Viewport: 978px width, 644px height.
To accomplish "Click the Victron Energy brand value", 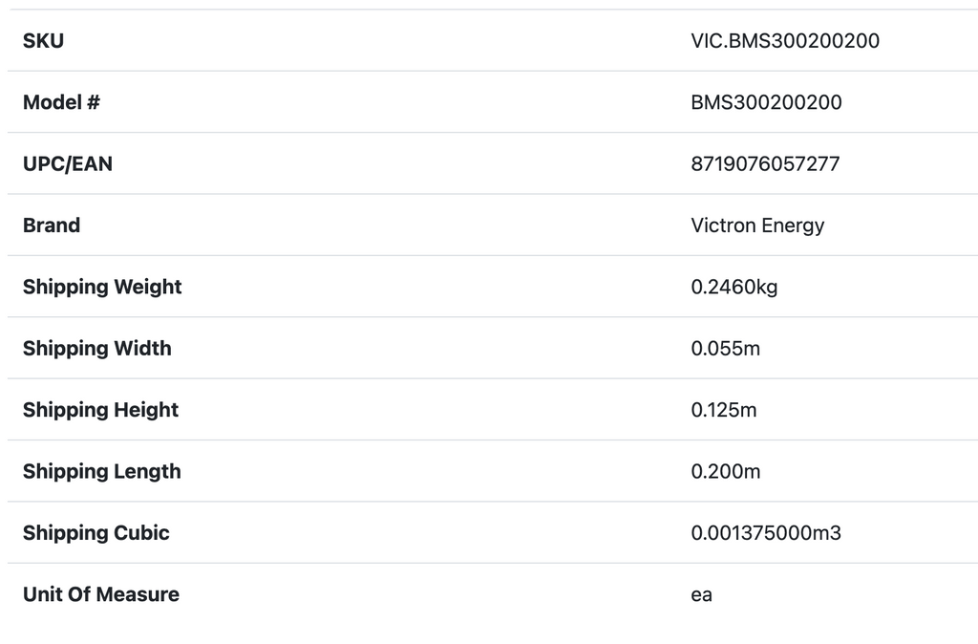I will (x=757, y=225).
